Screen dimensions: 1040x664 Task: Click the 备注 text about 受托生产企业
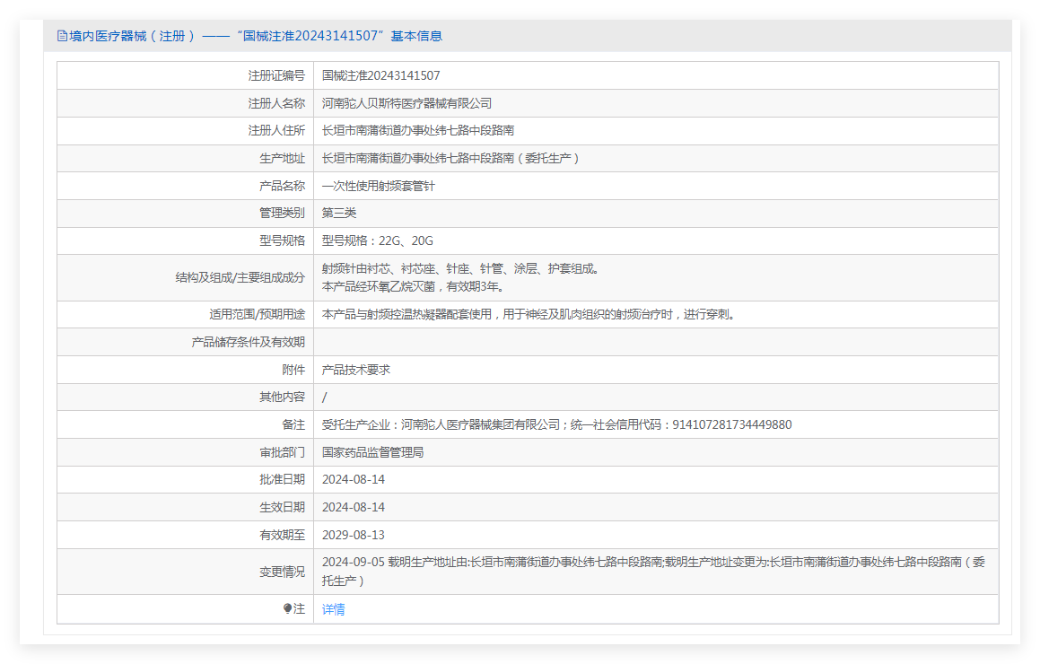tap(556, 425)
